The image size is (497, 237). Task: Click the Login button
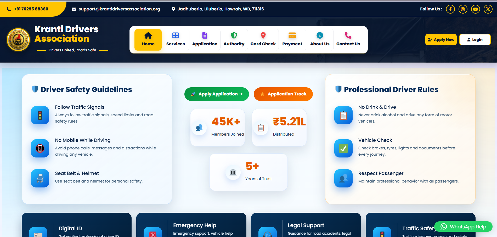tap(475, 40)
